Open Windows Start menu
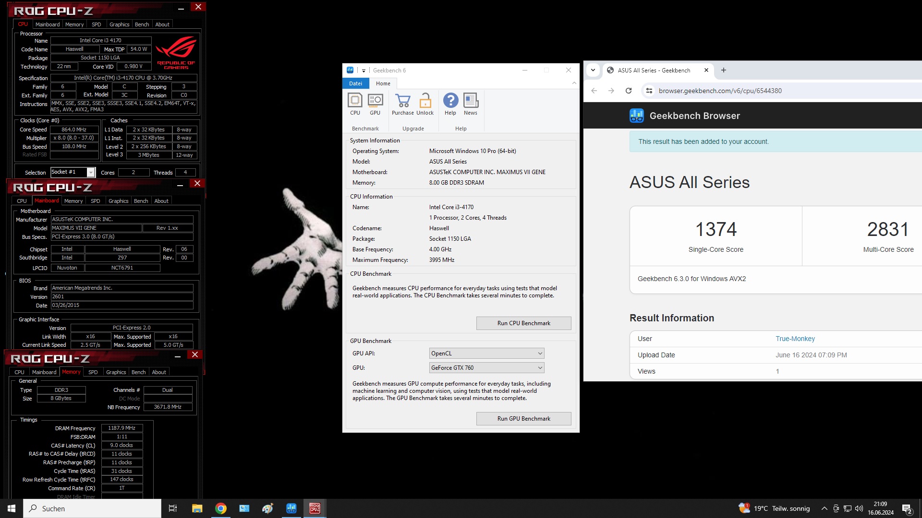 tap(12, 508)
